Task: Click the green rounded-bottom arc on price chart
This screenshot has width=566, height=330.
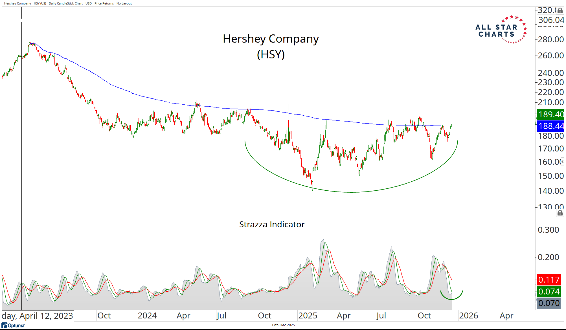Action: pyautogui.click(x=351, y=192)
